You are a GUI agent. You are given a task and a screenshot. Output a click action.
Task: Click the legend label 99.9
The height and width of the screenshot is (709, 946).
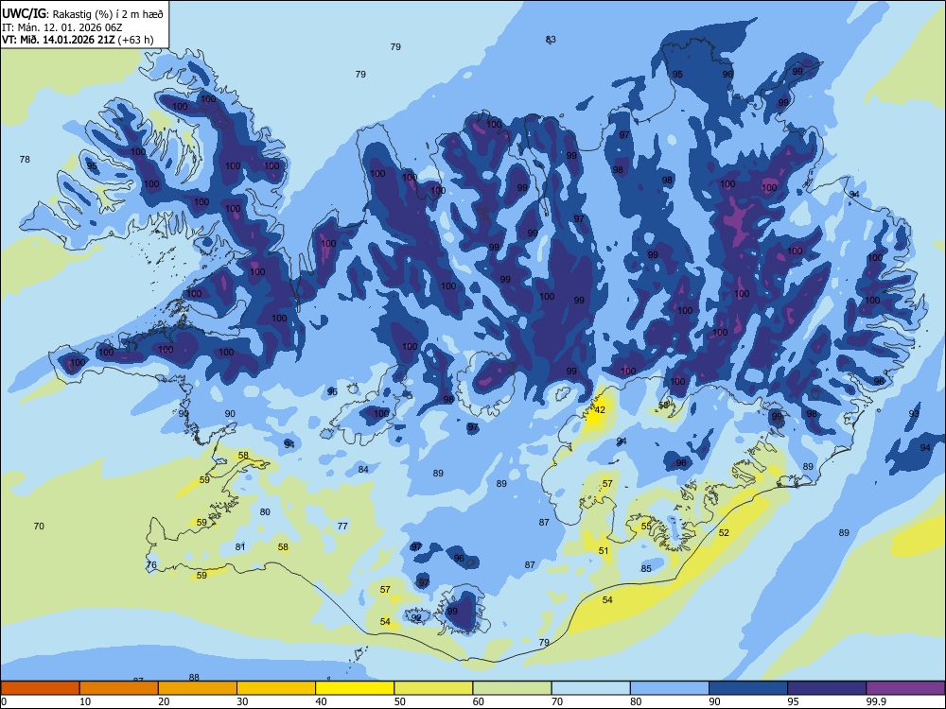(x=875, y=701)
